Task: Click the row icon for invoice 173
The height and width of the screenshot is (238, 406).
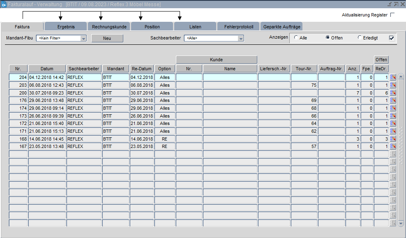Action: point(393,116)
